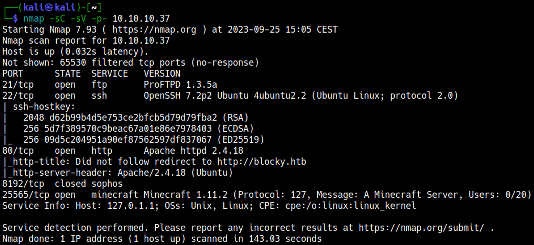Click the VERSION column header
Image resolution: width=534 pixels, height=245 pixels.
[162, 73]
